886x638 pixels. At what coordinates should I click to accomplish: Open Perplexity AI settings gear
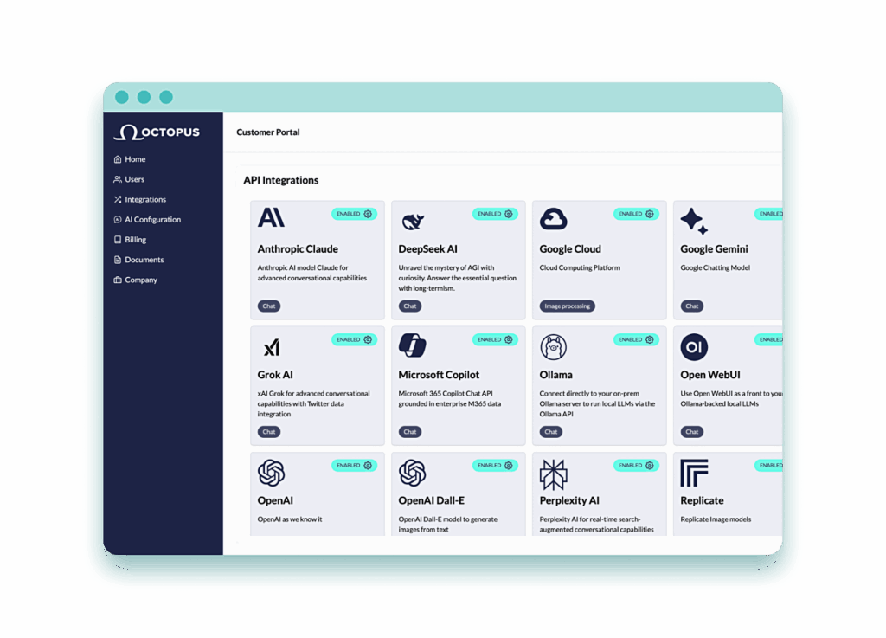tap(650, 466)
